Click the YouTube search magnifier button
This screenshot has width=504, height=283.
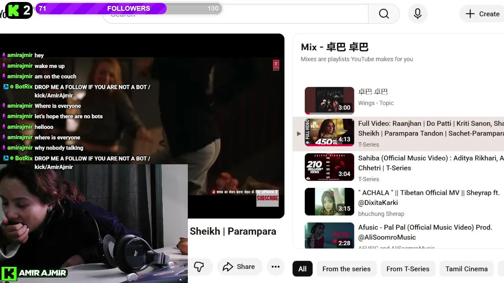384,14
